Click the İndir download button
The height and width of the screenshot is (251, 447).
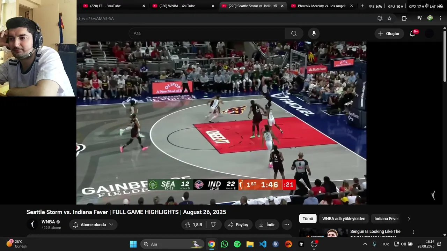pyautogui.click(x=267, y=225)
